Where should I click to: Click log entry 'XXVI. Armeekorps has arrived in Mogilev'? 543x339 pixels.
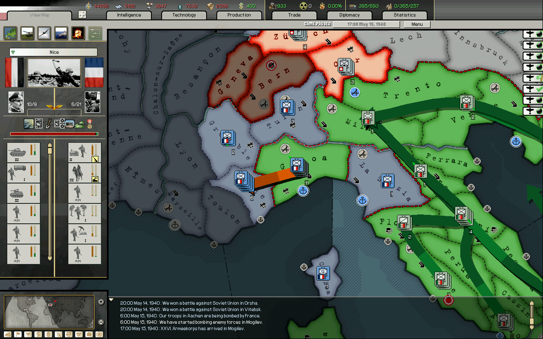[x=182, y=328]
